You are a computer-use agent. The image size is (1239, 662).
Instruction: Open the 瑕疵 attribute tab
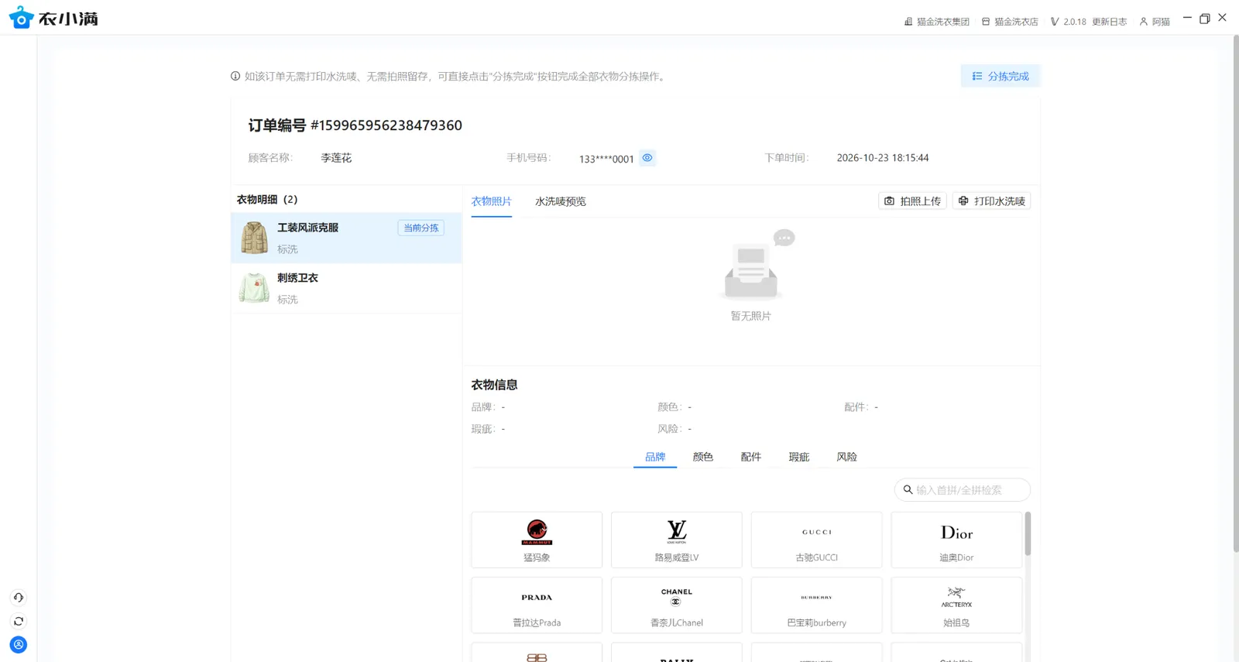pyautogui.click(x=799, y=457)
